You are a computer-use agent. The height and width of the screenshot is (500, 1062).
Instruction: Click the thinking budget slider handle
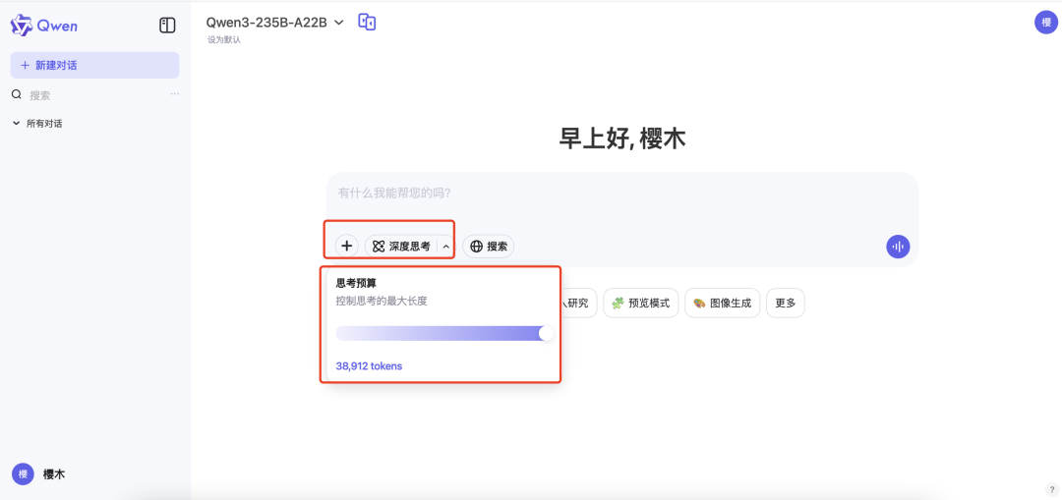[546, 334]
